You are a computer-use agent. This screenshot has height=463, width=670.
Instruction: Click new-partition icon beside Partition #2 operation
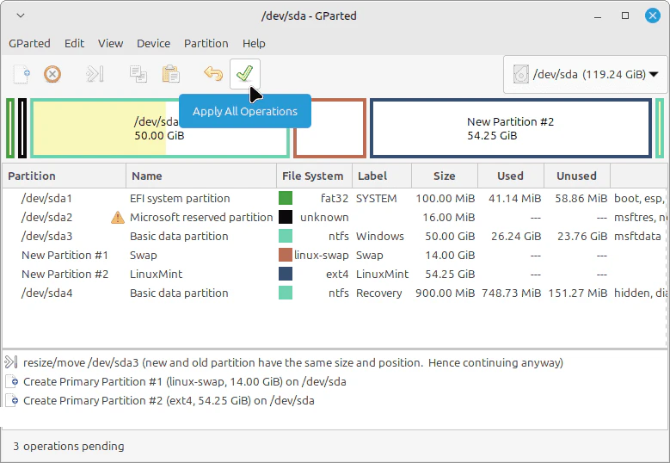tap(11, 400)
